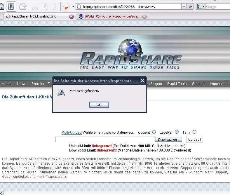Click the Durchsuchen... browse button
Viewport: 230px width, 195px height.
click(x=168, y=140)
